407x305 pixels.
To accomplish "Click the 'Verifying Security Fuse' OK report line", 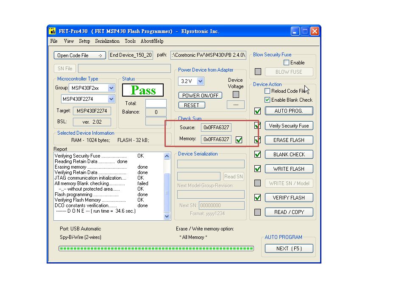I will click(99, 156).
